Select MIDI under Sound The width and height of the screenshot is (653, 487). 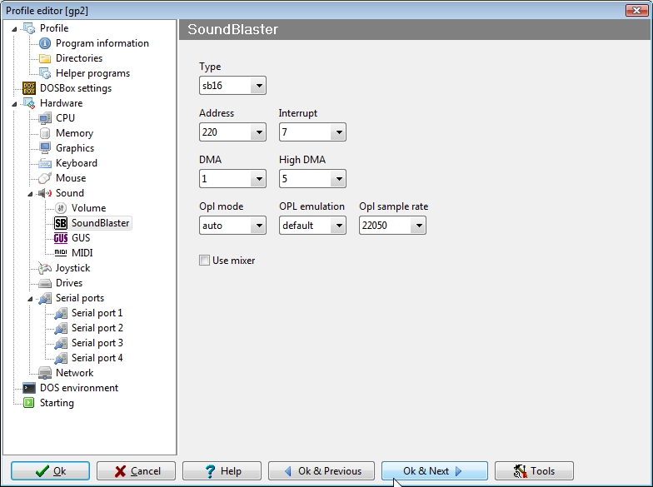82,253
